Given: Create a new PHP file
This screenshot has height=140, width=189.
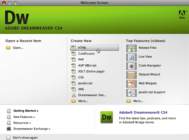Looking at the screenshot, I should [x=81, y=59].
